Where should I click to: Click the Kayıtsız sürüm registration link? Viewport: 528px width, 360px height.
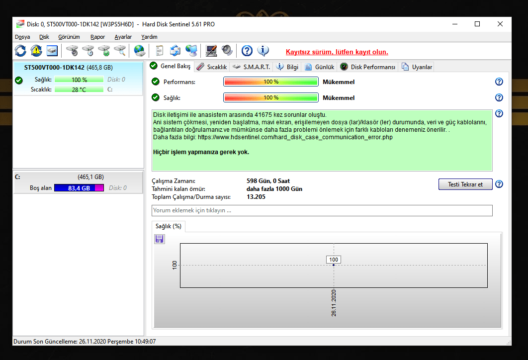337,52
